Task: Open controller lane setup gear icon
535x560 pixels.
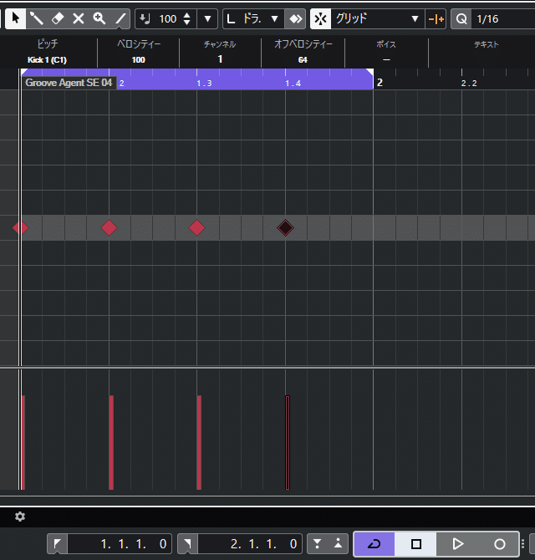Action: point(20,517)
